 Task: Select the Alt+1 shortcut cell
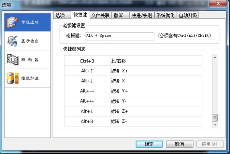point(87,111)
